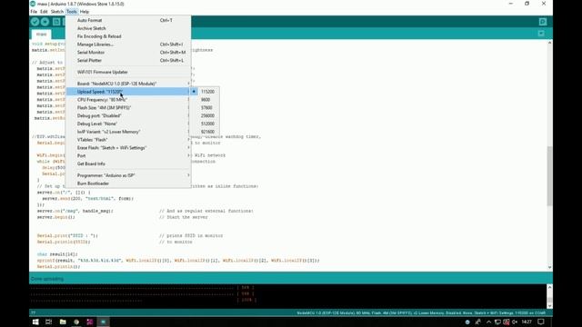
Task: Choose Archive Sketch
Action: tap(128, 28)
